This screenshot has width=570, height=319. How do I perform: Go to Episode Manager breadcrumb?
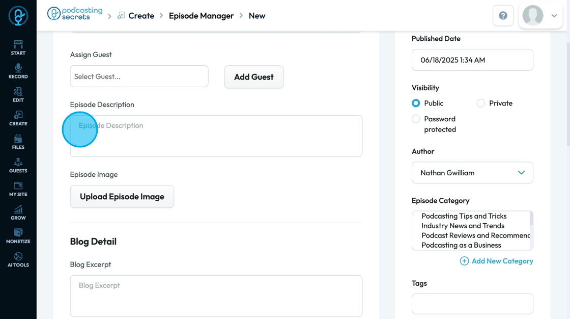tap(201, 16)
